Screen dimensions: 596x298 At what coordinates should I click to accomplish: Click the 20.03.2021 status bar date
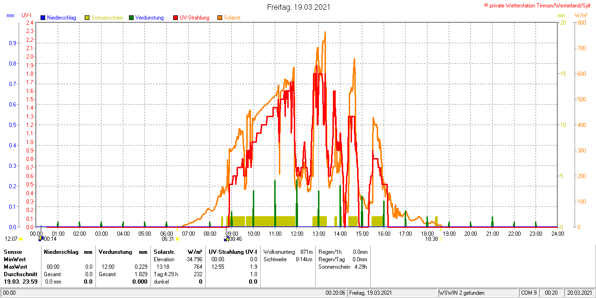click(x=578, y=293)
